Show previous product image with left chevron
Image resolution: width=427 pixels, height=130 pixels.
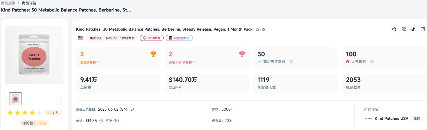tap(7, 99)
